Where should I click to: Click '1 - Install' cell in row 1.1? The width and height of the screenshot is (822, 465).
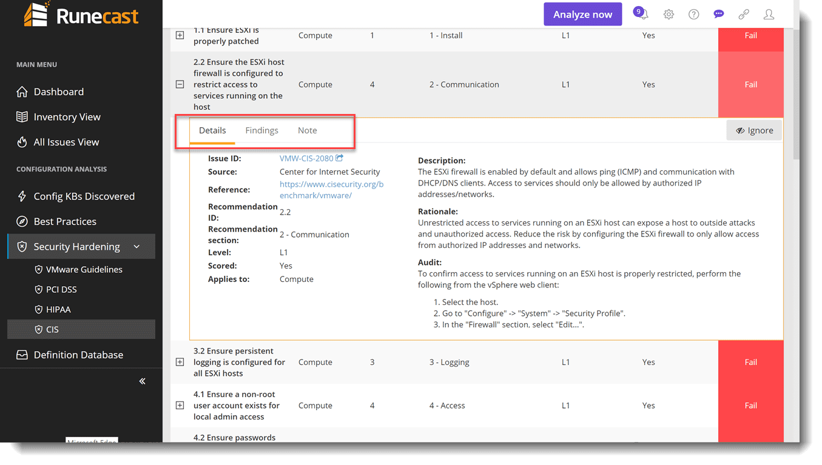[446, 35]
